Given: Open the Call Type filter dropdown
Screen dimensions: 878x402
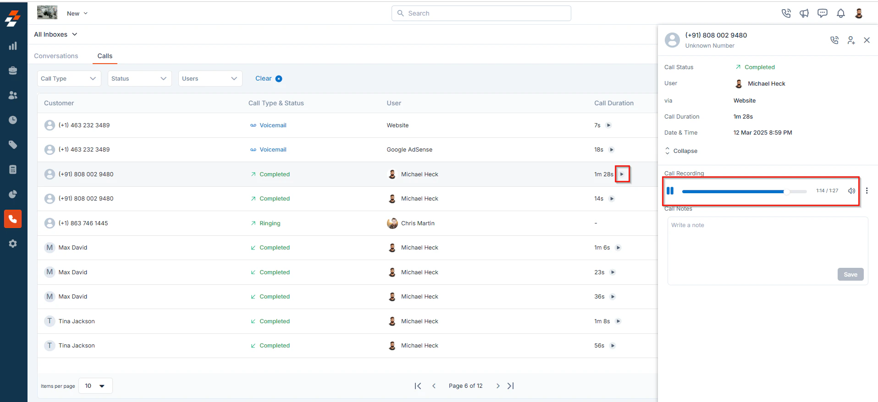Looking at the screenshot, I should pos(69,79).
